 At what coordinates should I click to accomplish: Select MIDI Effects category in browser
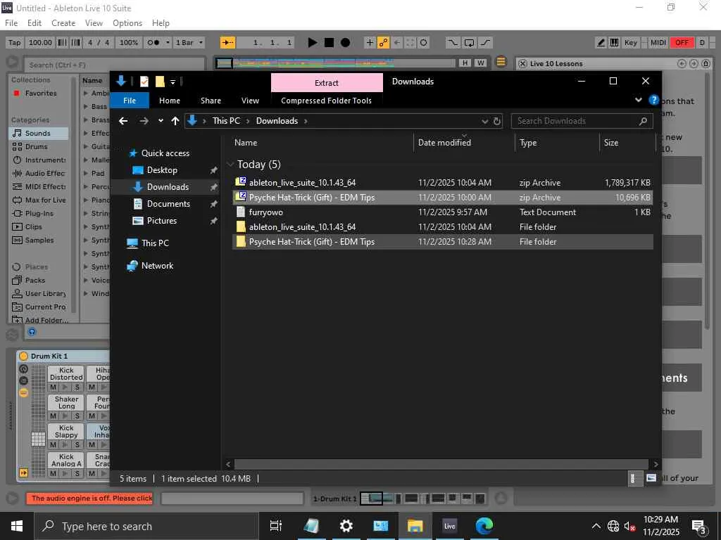pos(39,186)
